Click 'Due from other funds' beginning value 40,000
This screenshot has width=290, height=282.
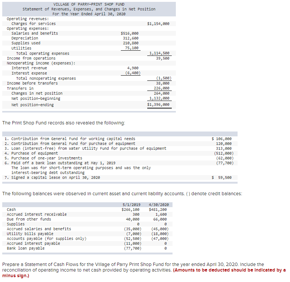pyautogui.click(x=133, y=219)
